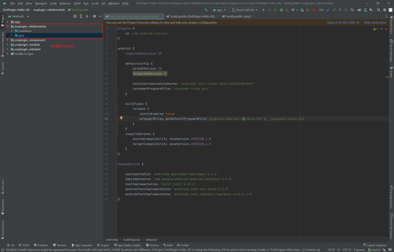Screen dimensions: 394x252
Task: Click the Search Everywhere magnifier icon
Action: [379, 10]
